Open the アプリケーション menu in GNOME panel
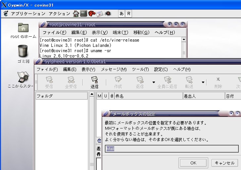The height and width of the screenshot is (170, 241). tap(28, 14)
